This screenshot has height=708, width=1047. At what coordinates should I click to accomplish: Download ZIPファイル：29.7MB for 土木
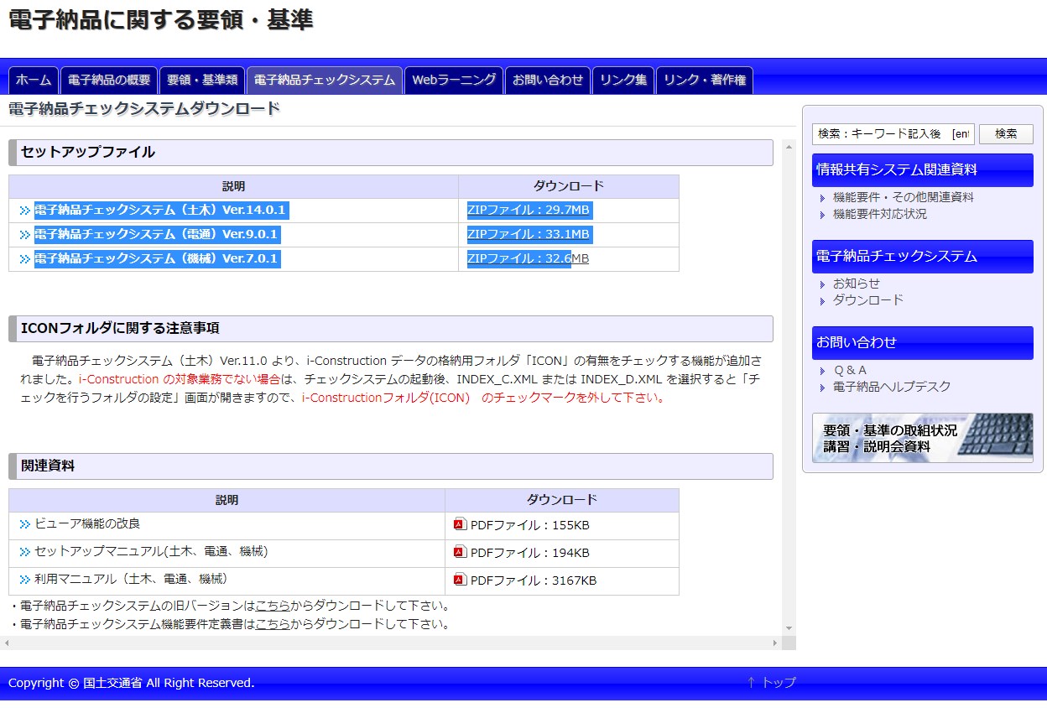(x=528, y=210)
